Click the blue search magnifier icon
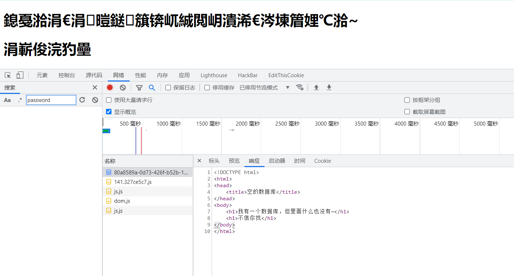514x276 pixels. [x=152, y=87]
